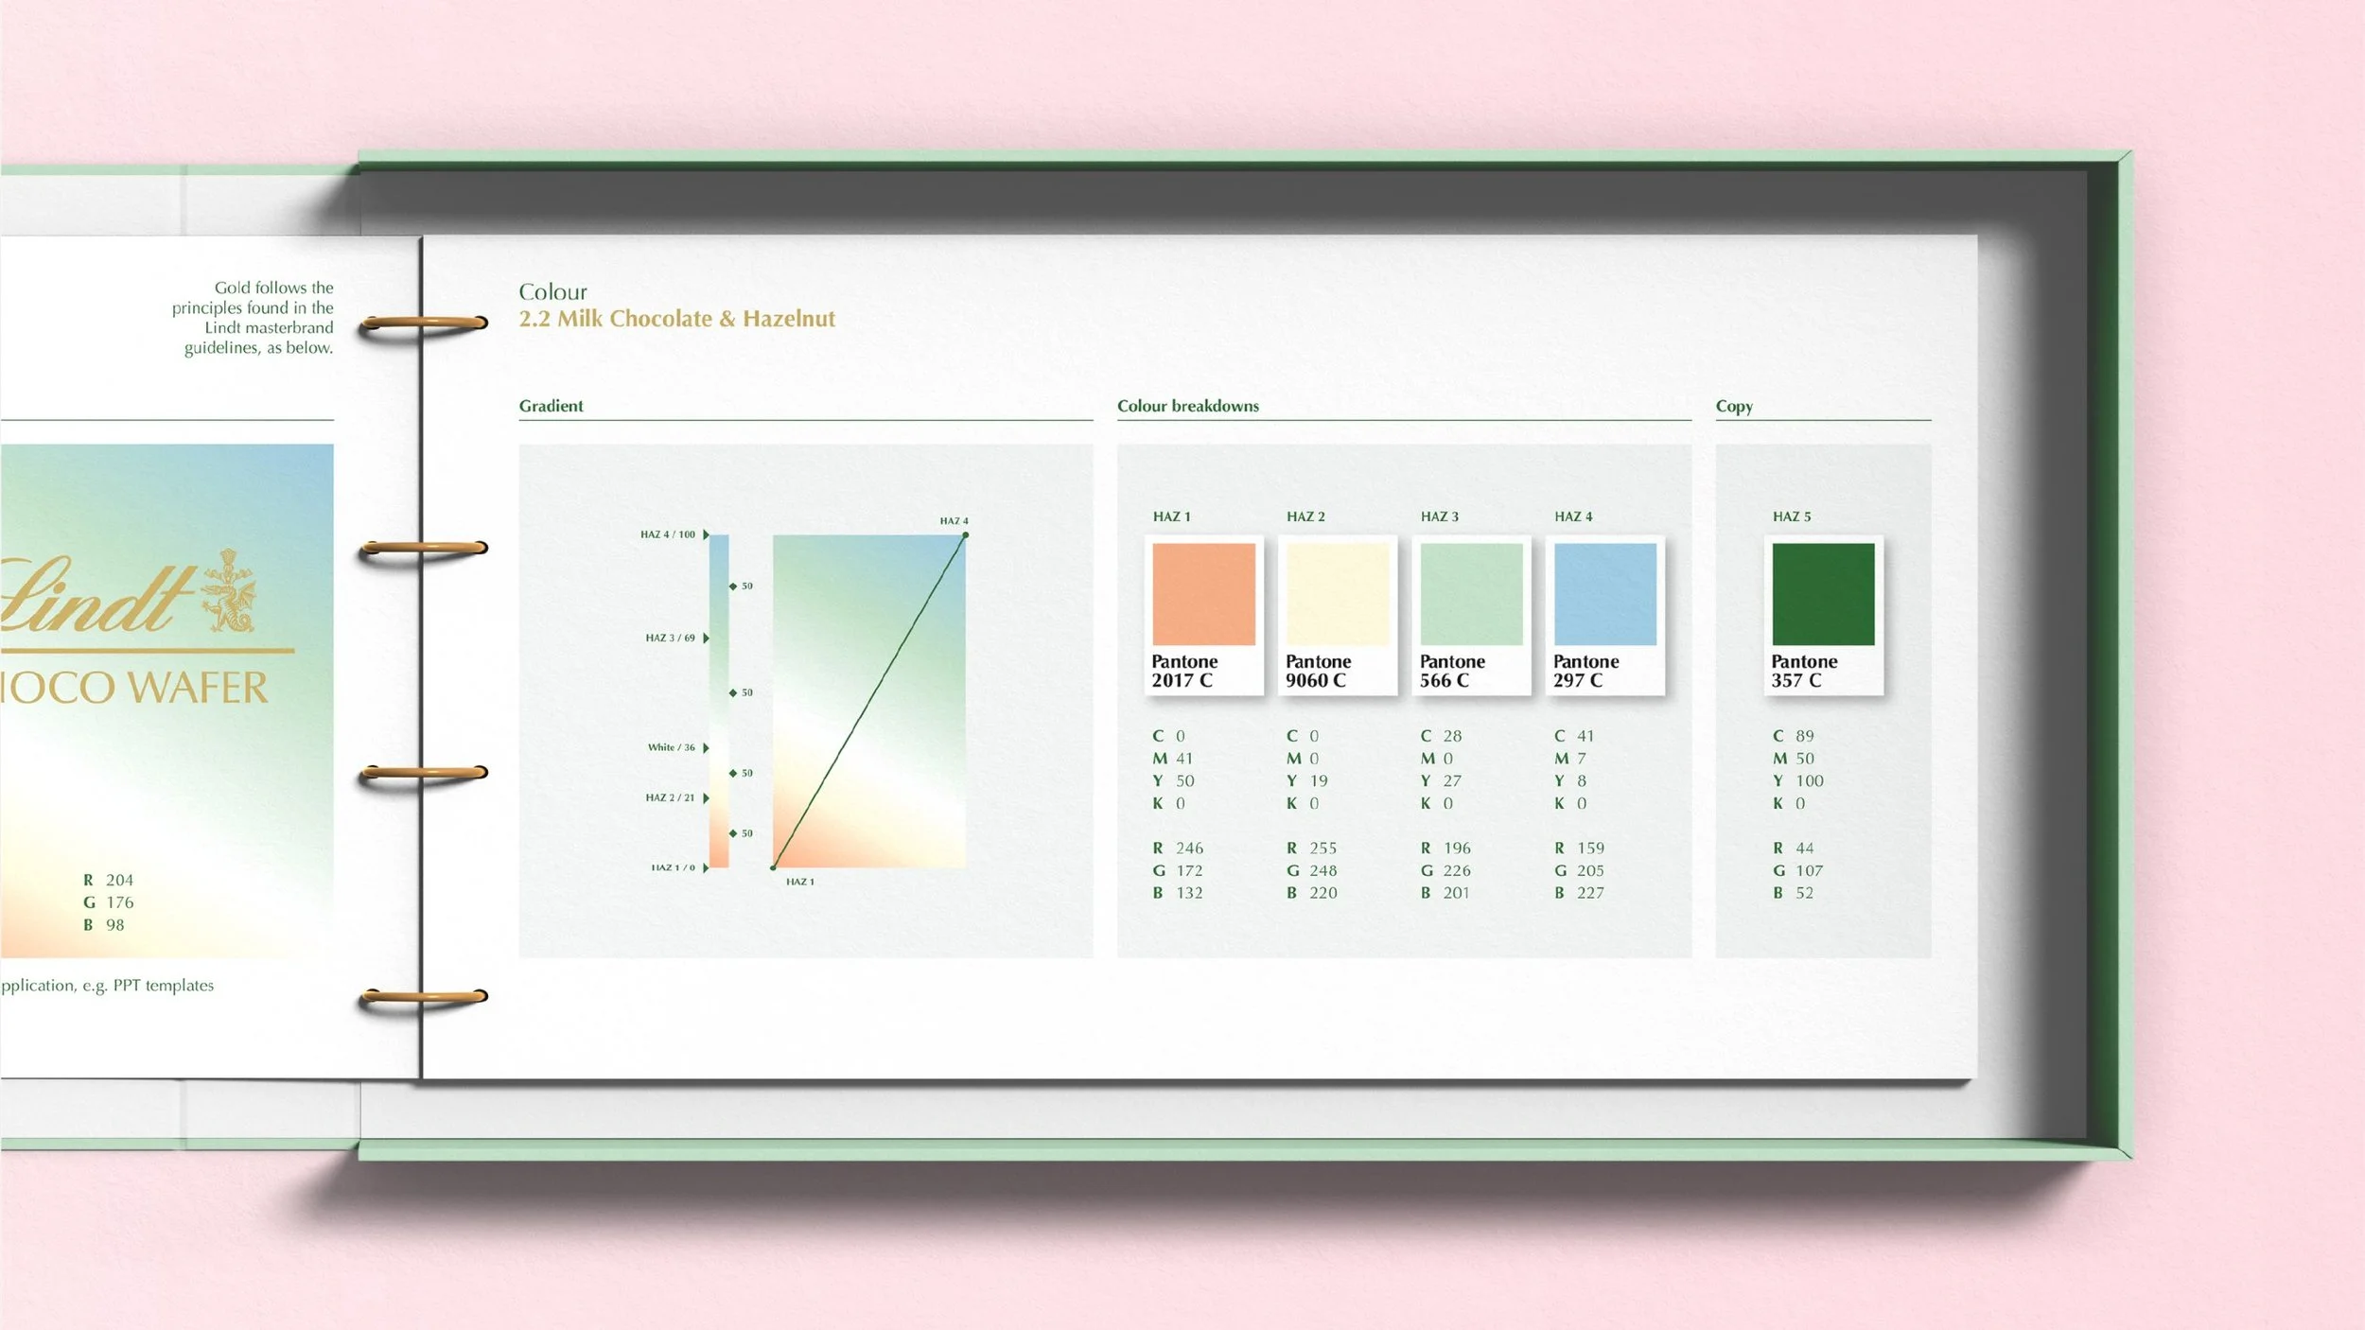Viewport: 2365px width, 1330px height.
Task: Click the White / 36 gradient stop arrow
Action: [x=706, y=748]
